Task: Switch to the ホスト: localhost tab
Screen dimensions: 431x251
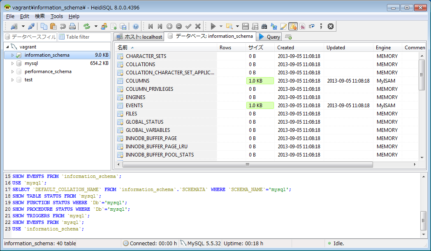Action: coord(139,37)
